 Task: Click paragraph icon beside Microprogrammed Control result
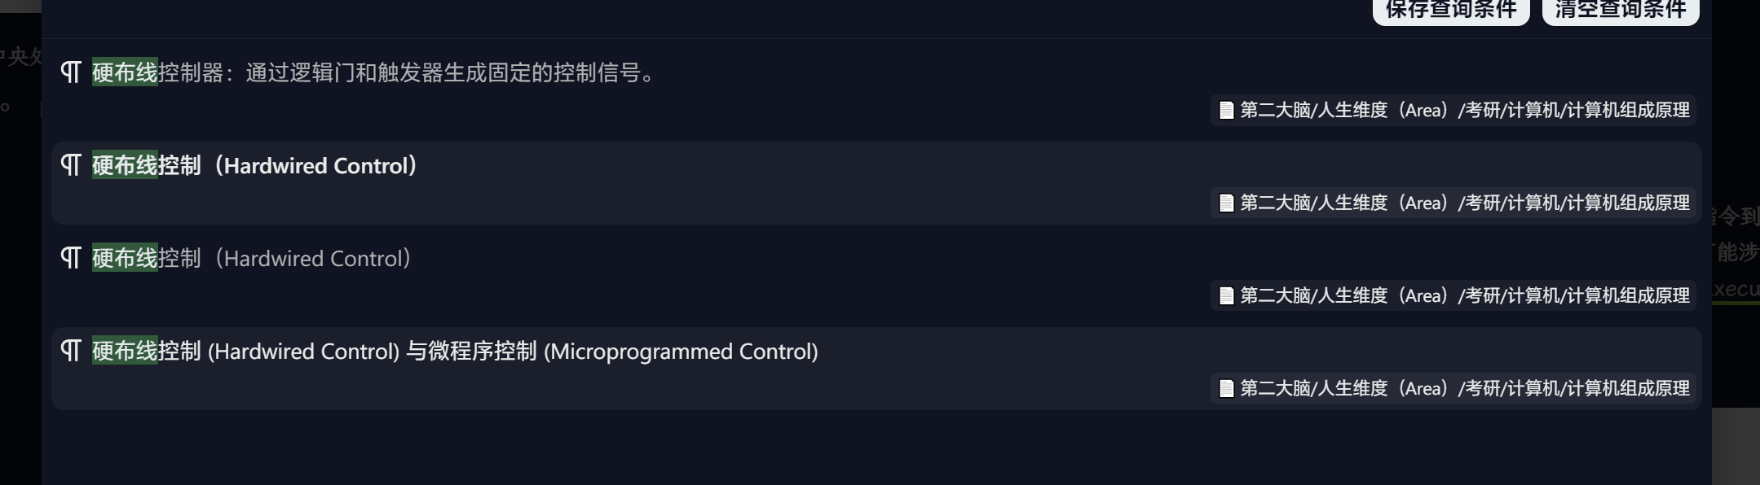pyautogui.click(x=71, y=351)
